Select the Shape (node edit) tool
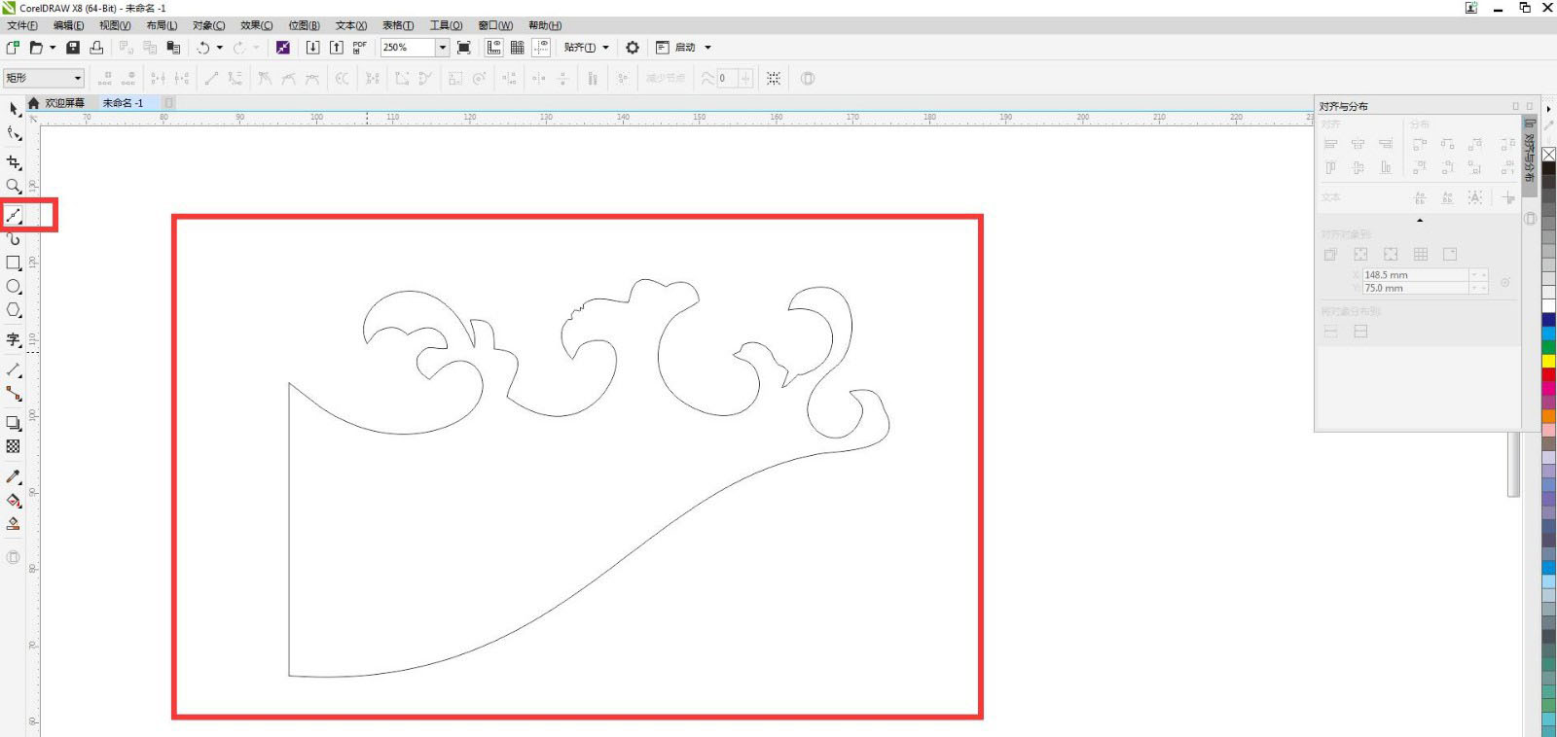This screenshot has height=737, width=1557. pos(14,134)
